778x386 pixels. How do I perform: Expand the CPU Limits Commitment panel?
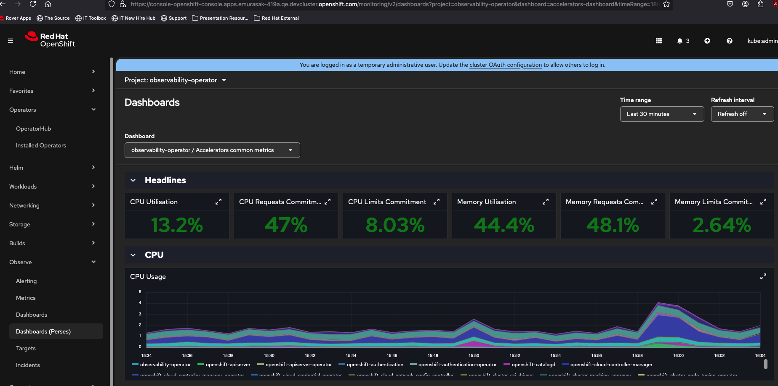[x=437, y=202]
